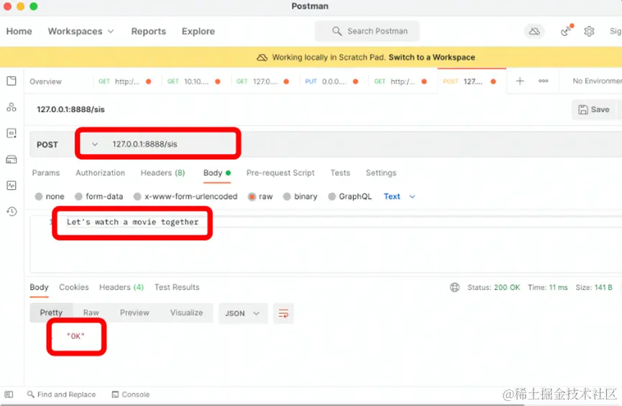Click the Search Postman field

(367, 31)
